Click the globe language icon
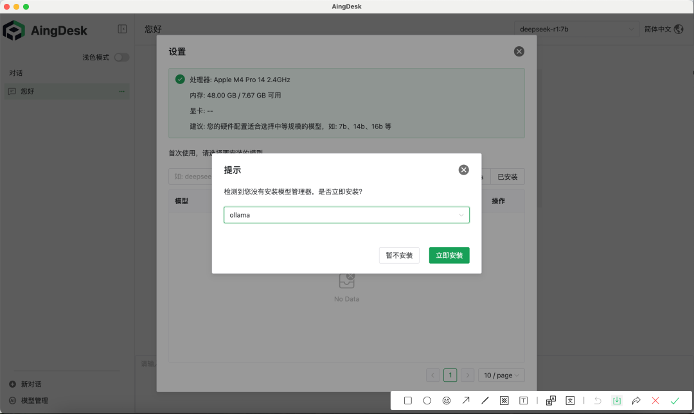This screenshot has width=694, height=414. coord(679,29)
